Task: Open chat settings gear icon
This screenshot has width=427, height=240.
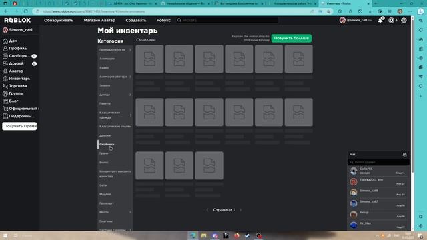Action: point(405,155)
